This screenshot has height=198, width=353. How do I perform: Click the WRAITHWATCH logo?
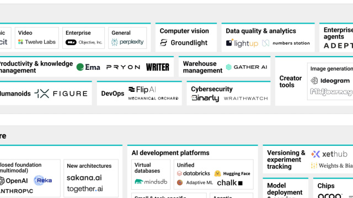246,98
